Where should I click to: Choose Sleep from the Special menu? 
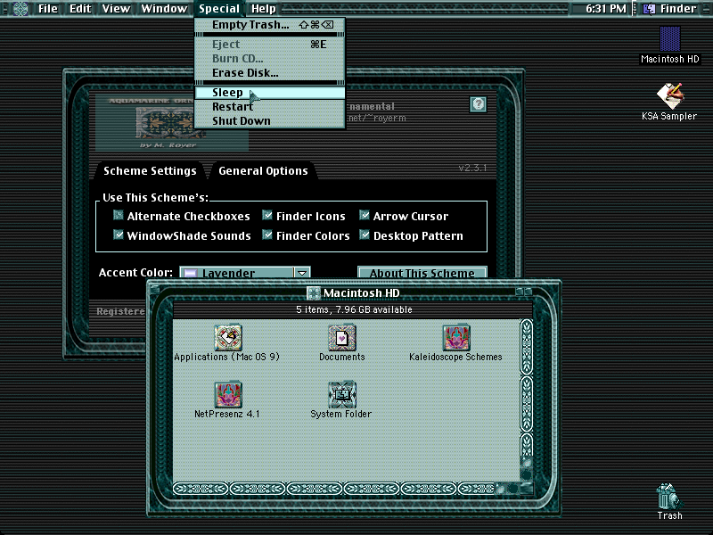pyautogui.click(x=270, y=93)
